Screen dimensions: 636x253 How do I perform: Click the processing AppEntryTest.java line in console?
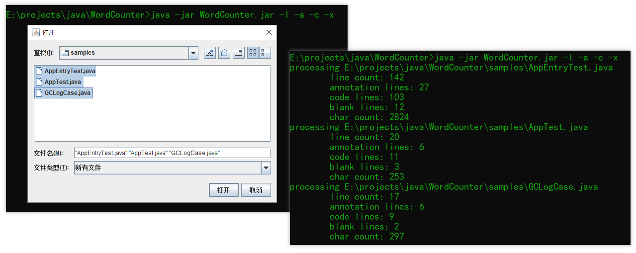pyautogui.click(x=452, y=68)
